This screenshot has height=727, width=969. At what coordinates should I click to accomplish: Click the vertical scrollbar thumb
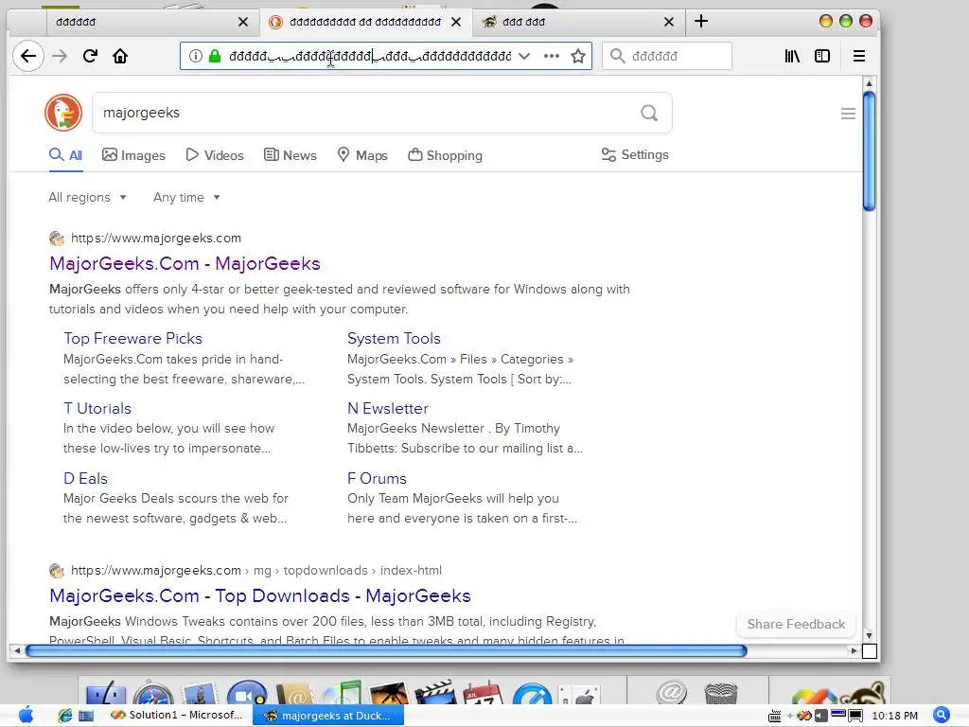click(869, 151)
